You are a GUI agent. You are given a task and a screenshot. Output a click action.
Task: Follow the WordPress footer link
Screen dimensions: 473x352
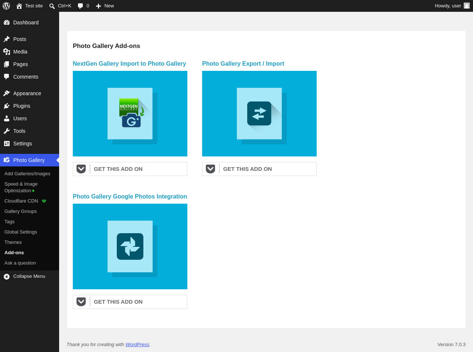pyautogui.click(x=137, y=344)
